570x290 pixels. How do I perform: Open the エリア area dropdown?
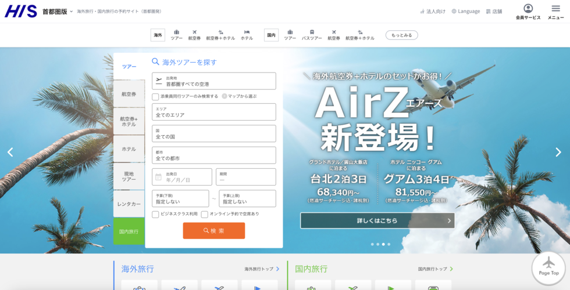(x=214, y=112)
